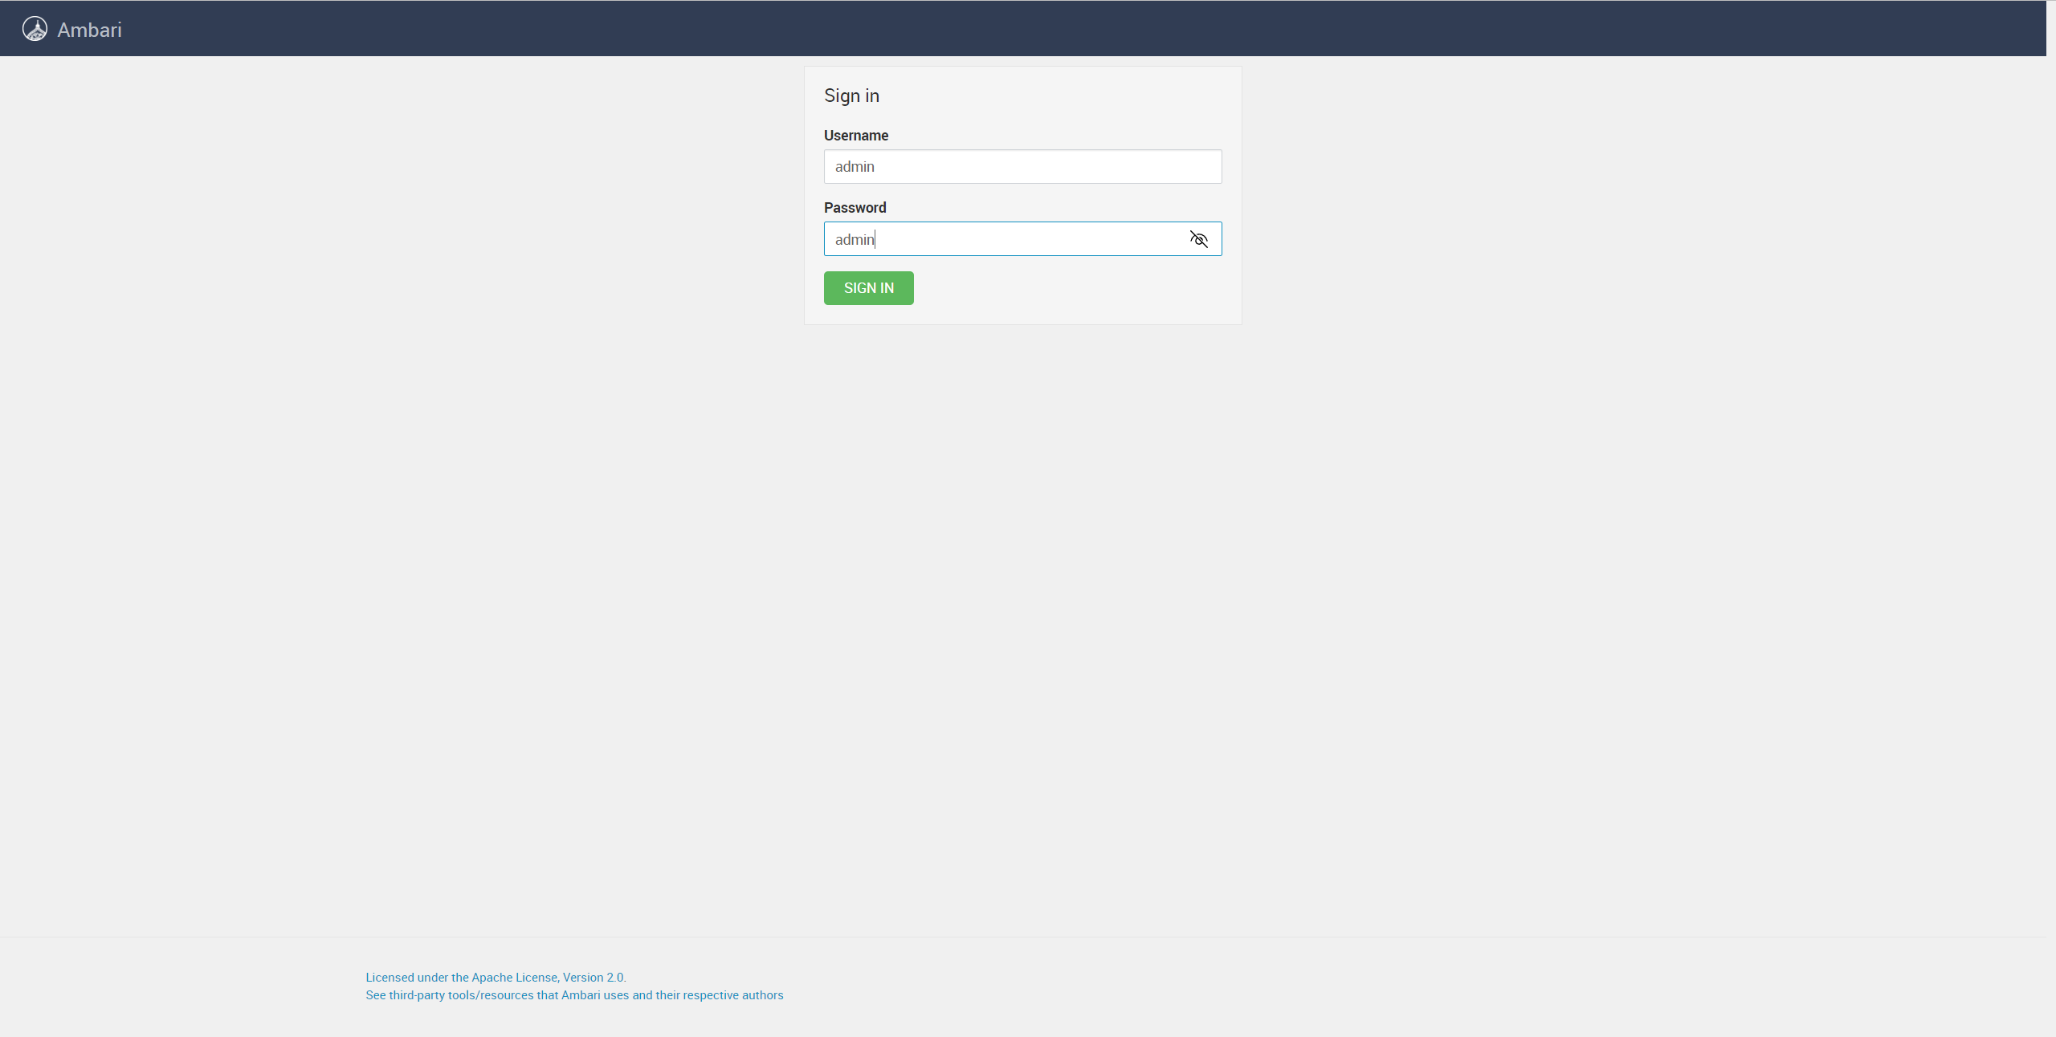
Task: Focus the Username input field
Action: point(1022,166)
